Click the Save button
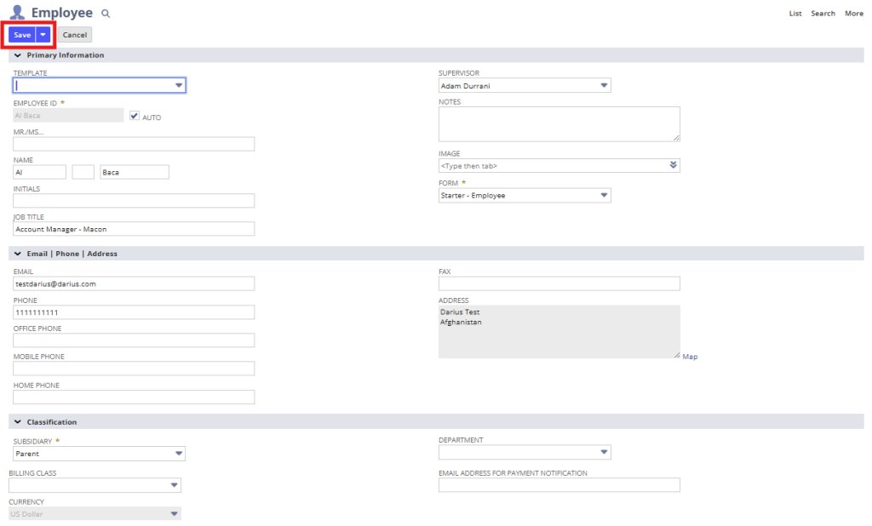The image size is (872, 526). pos(22,35)
